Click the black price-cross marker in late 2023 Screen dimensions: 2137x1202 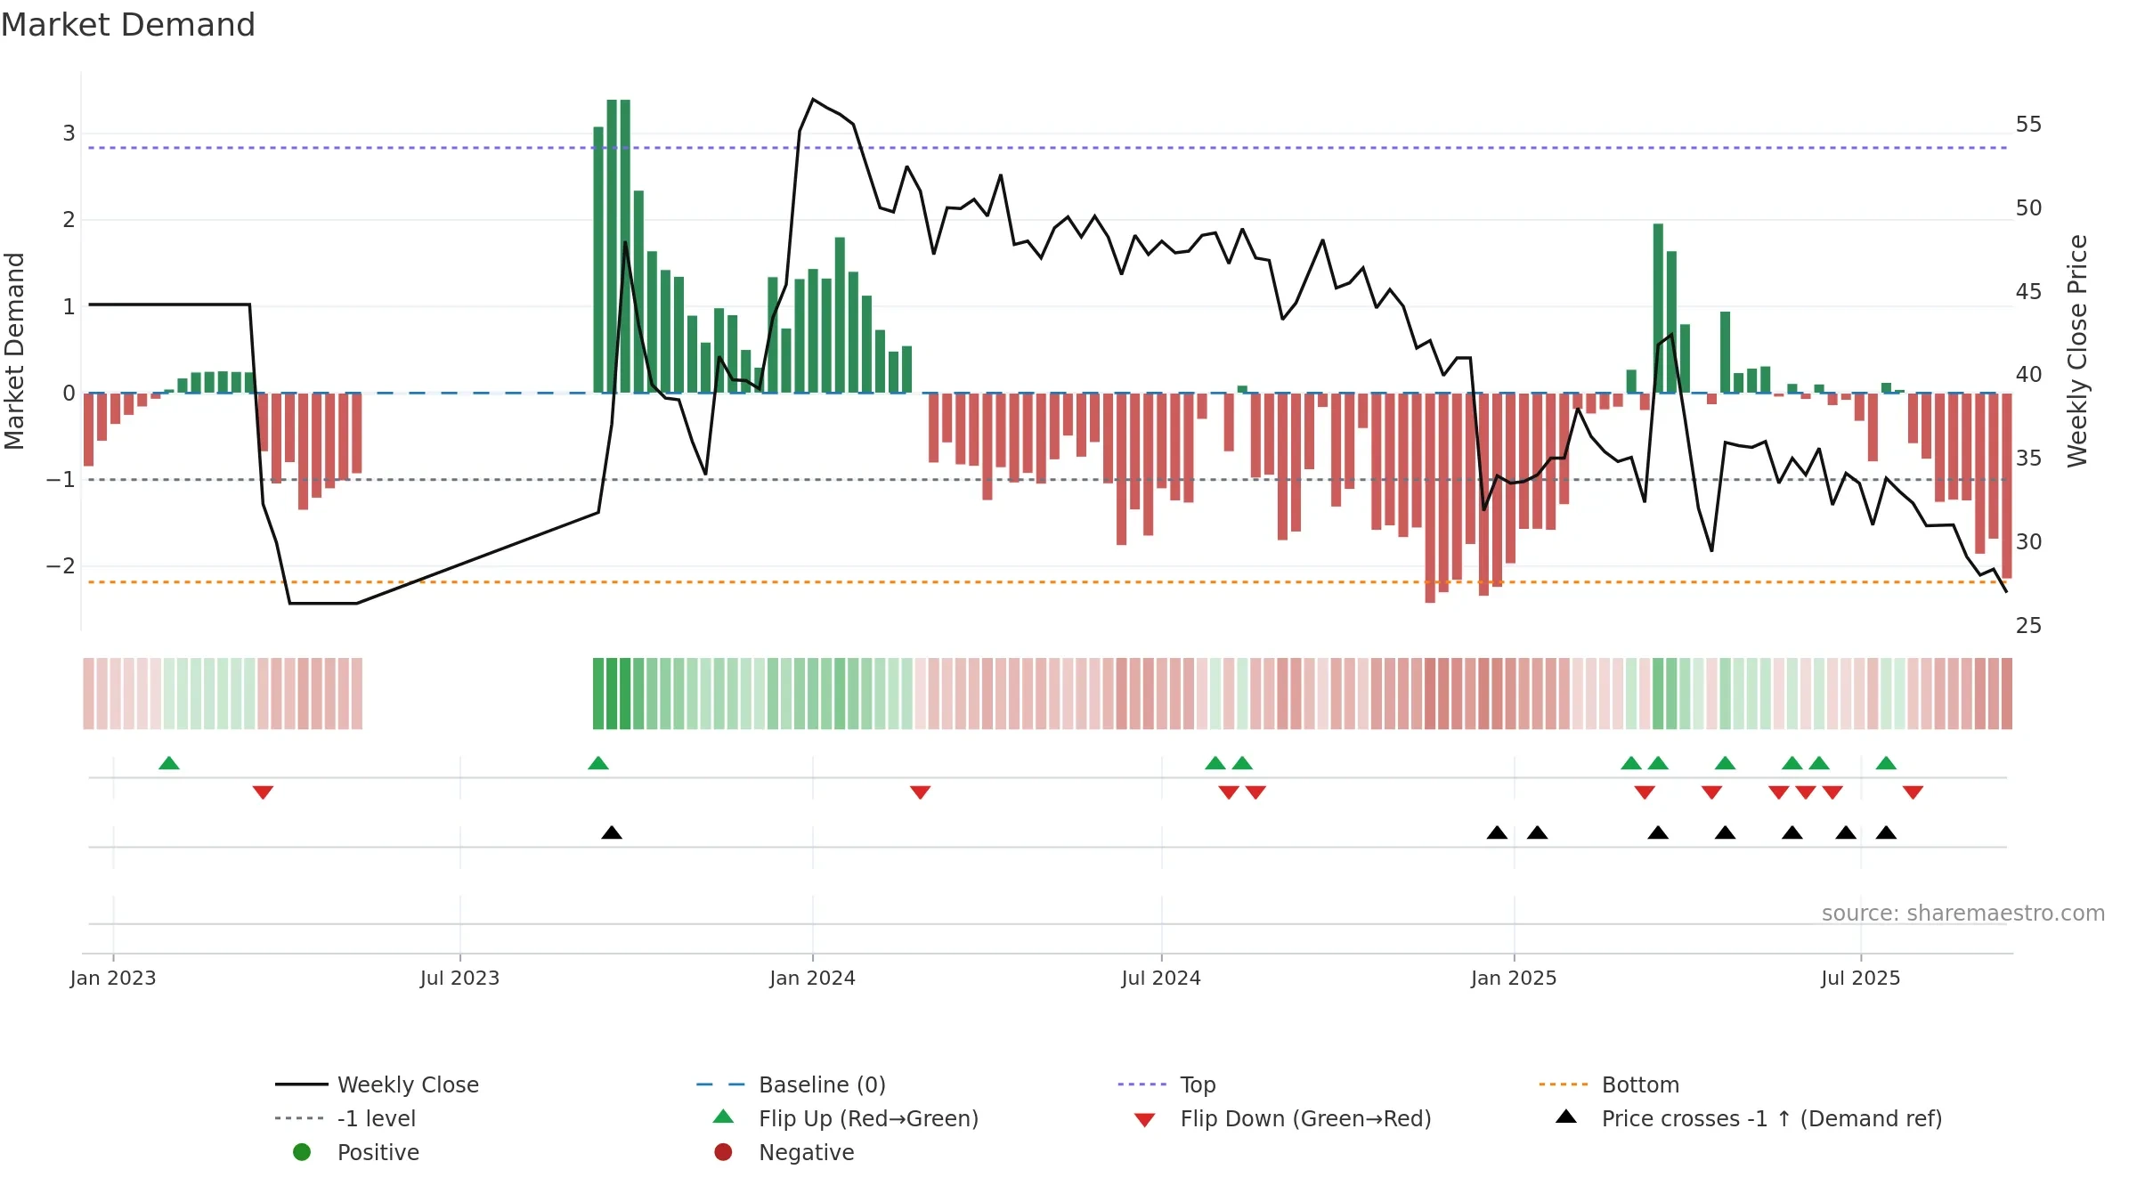[x=612, y=832]
